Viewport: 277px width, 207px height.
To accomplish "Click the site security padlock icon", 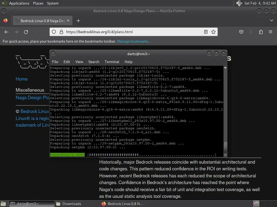I will point(61,32).
